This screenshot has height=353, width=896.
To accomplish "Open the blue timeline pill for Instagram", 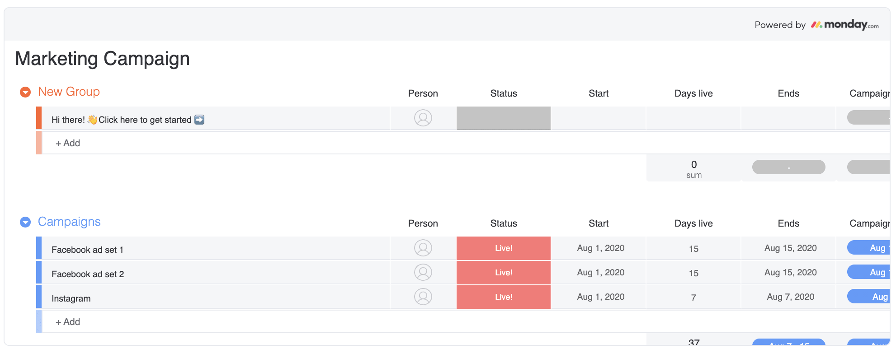I will click(868, 296).
